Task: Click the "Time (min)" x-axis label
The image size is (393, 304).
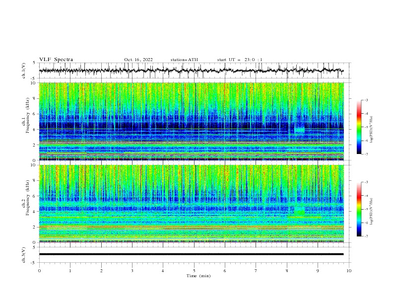Action: (198, 276)
